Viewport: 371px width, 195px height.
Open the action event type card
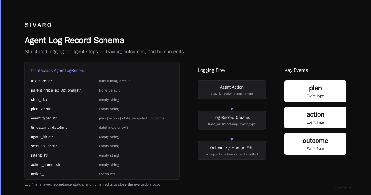[315, 118]
